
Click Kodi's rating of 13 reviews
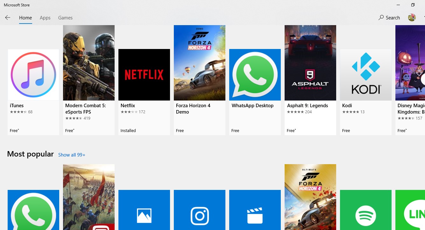[353, 112]
